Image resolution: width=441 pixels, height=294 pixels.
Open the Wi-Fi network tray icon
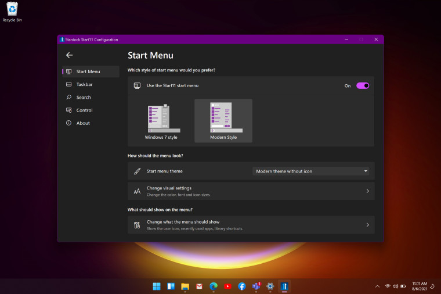point(388,286)
